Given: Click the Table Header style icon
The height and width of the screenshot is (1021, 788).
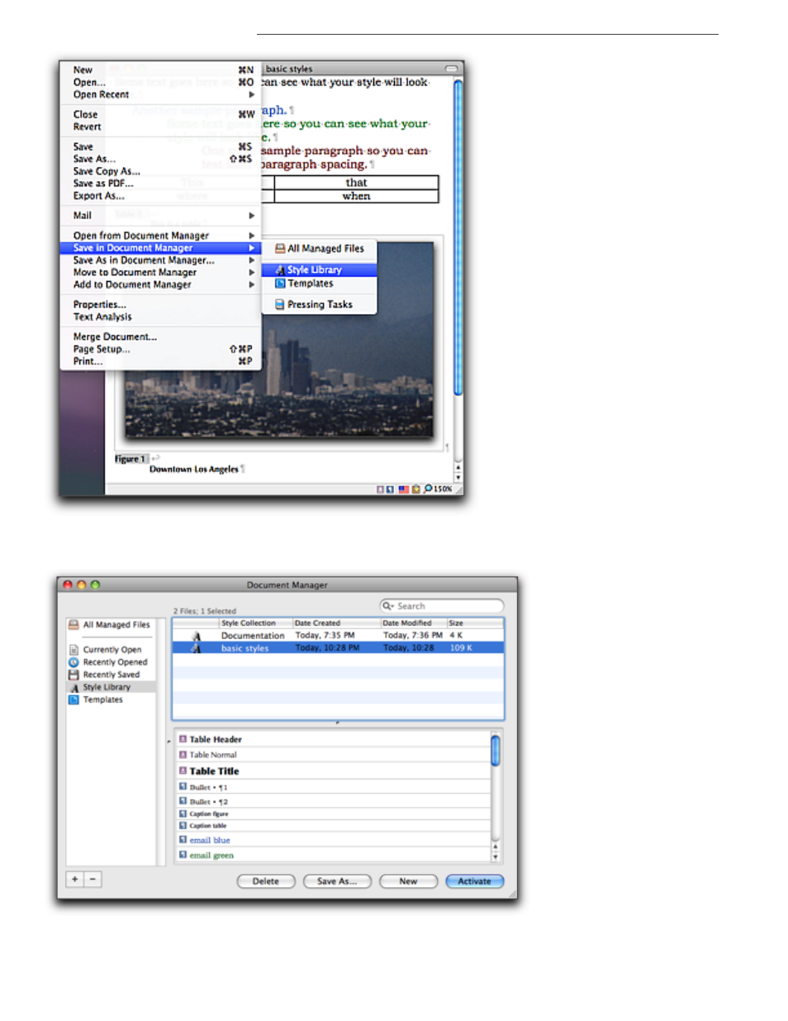Looking at the screenshot, I should 183,739.
